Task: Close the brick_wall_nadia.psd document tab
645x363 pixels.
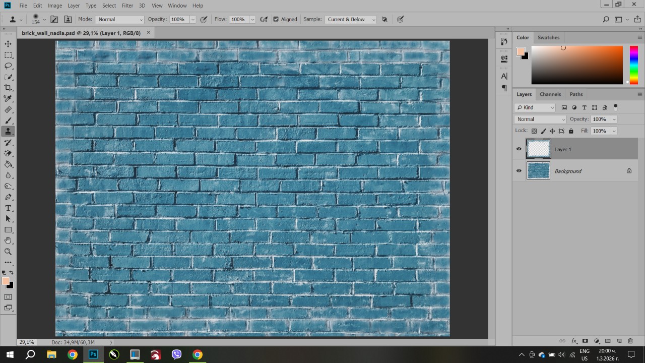Action: [x=148, y=33]
